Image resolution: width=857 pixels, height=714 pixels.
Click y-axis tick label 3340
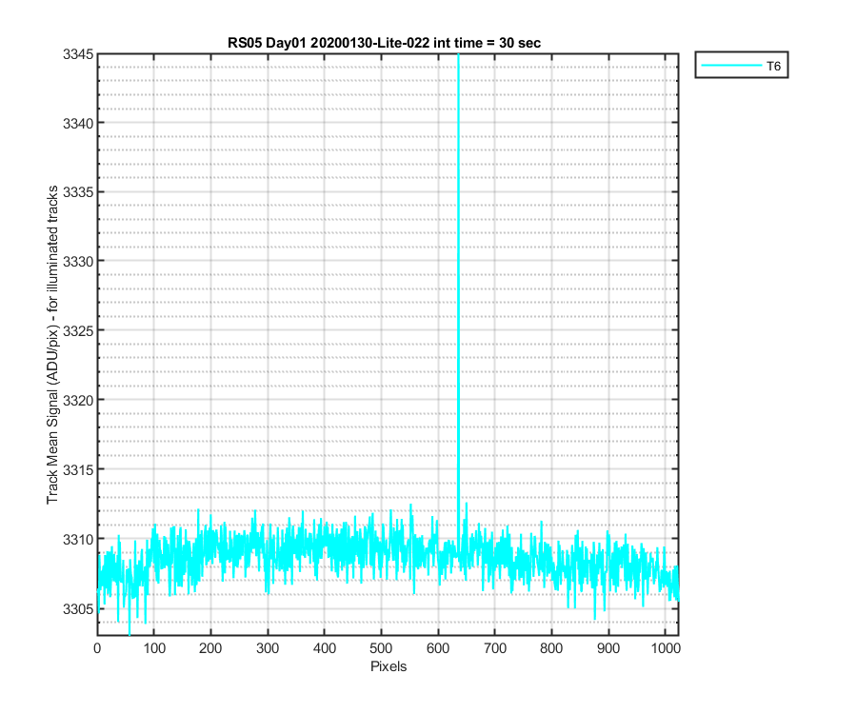[78, 124]
